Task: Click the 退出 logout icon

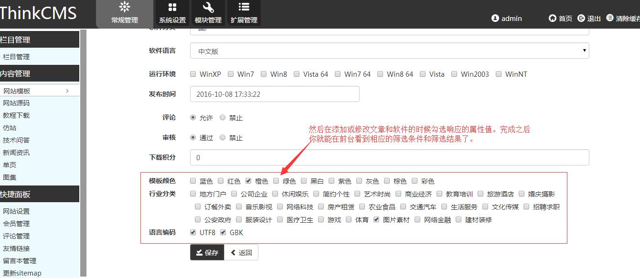Action: (581, 18)
